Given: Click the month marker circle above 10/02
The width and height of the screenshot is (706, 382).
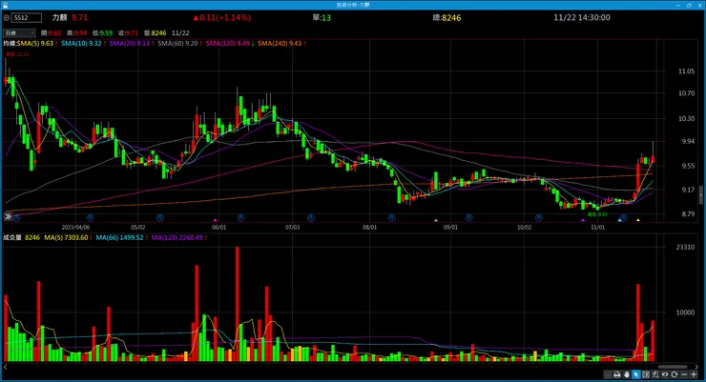Looking at the screenshot, I should [x=538, y=217].
